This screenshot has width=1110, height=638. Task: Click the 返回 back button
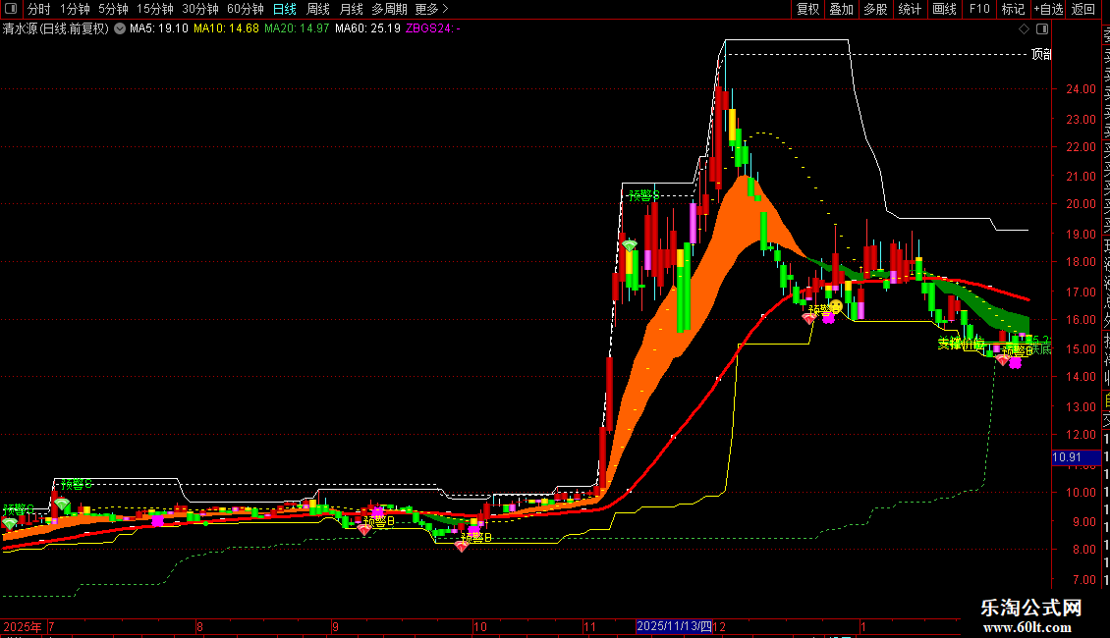click(1083, 9)
